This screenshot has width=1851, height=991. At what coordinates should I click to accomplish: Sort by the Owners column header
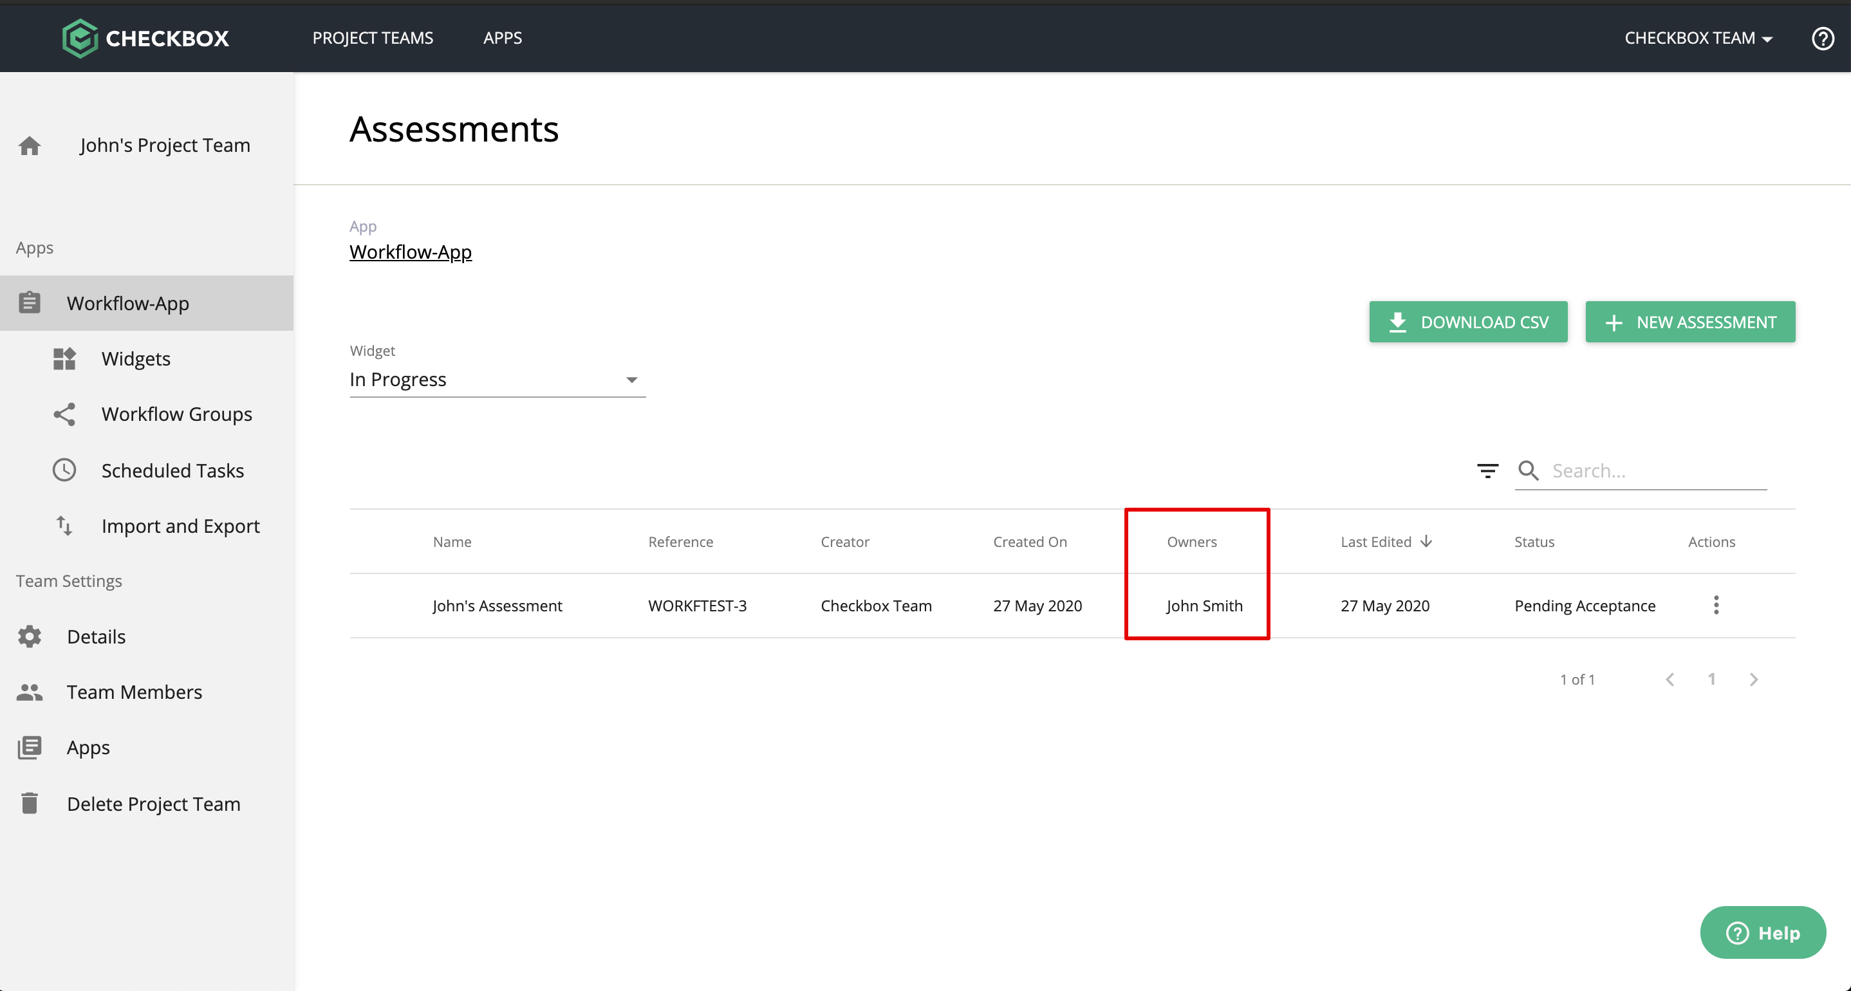pos(1191,542)
